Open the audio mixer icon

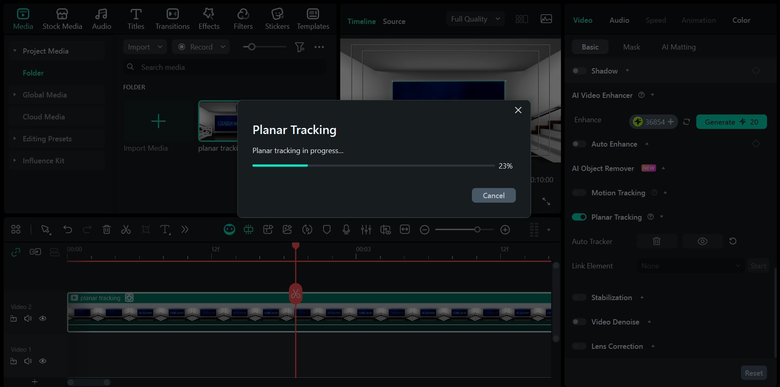(366, 229)
